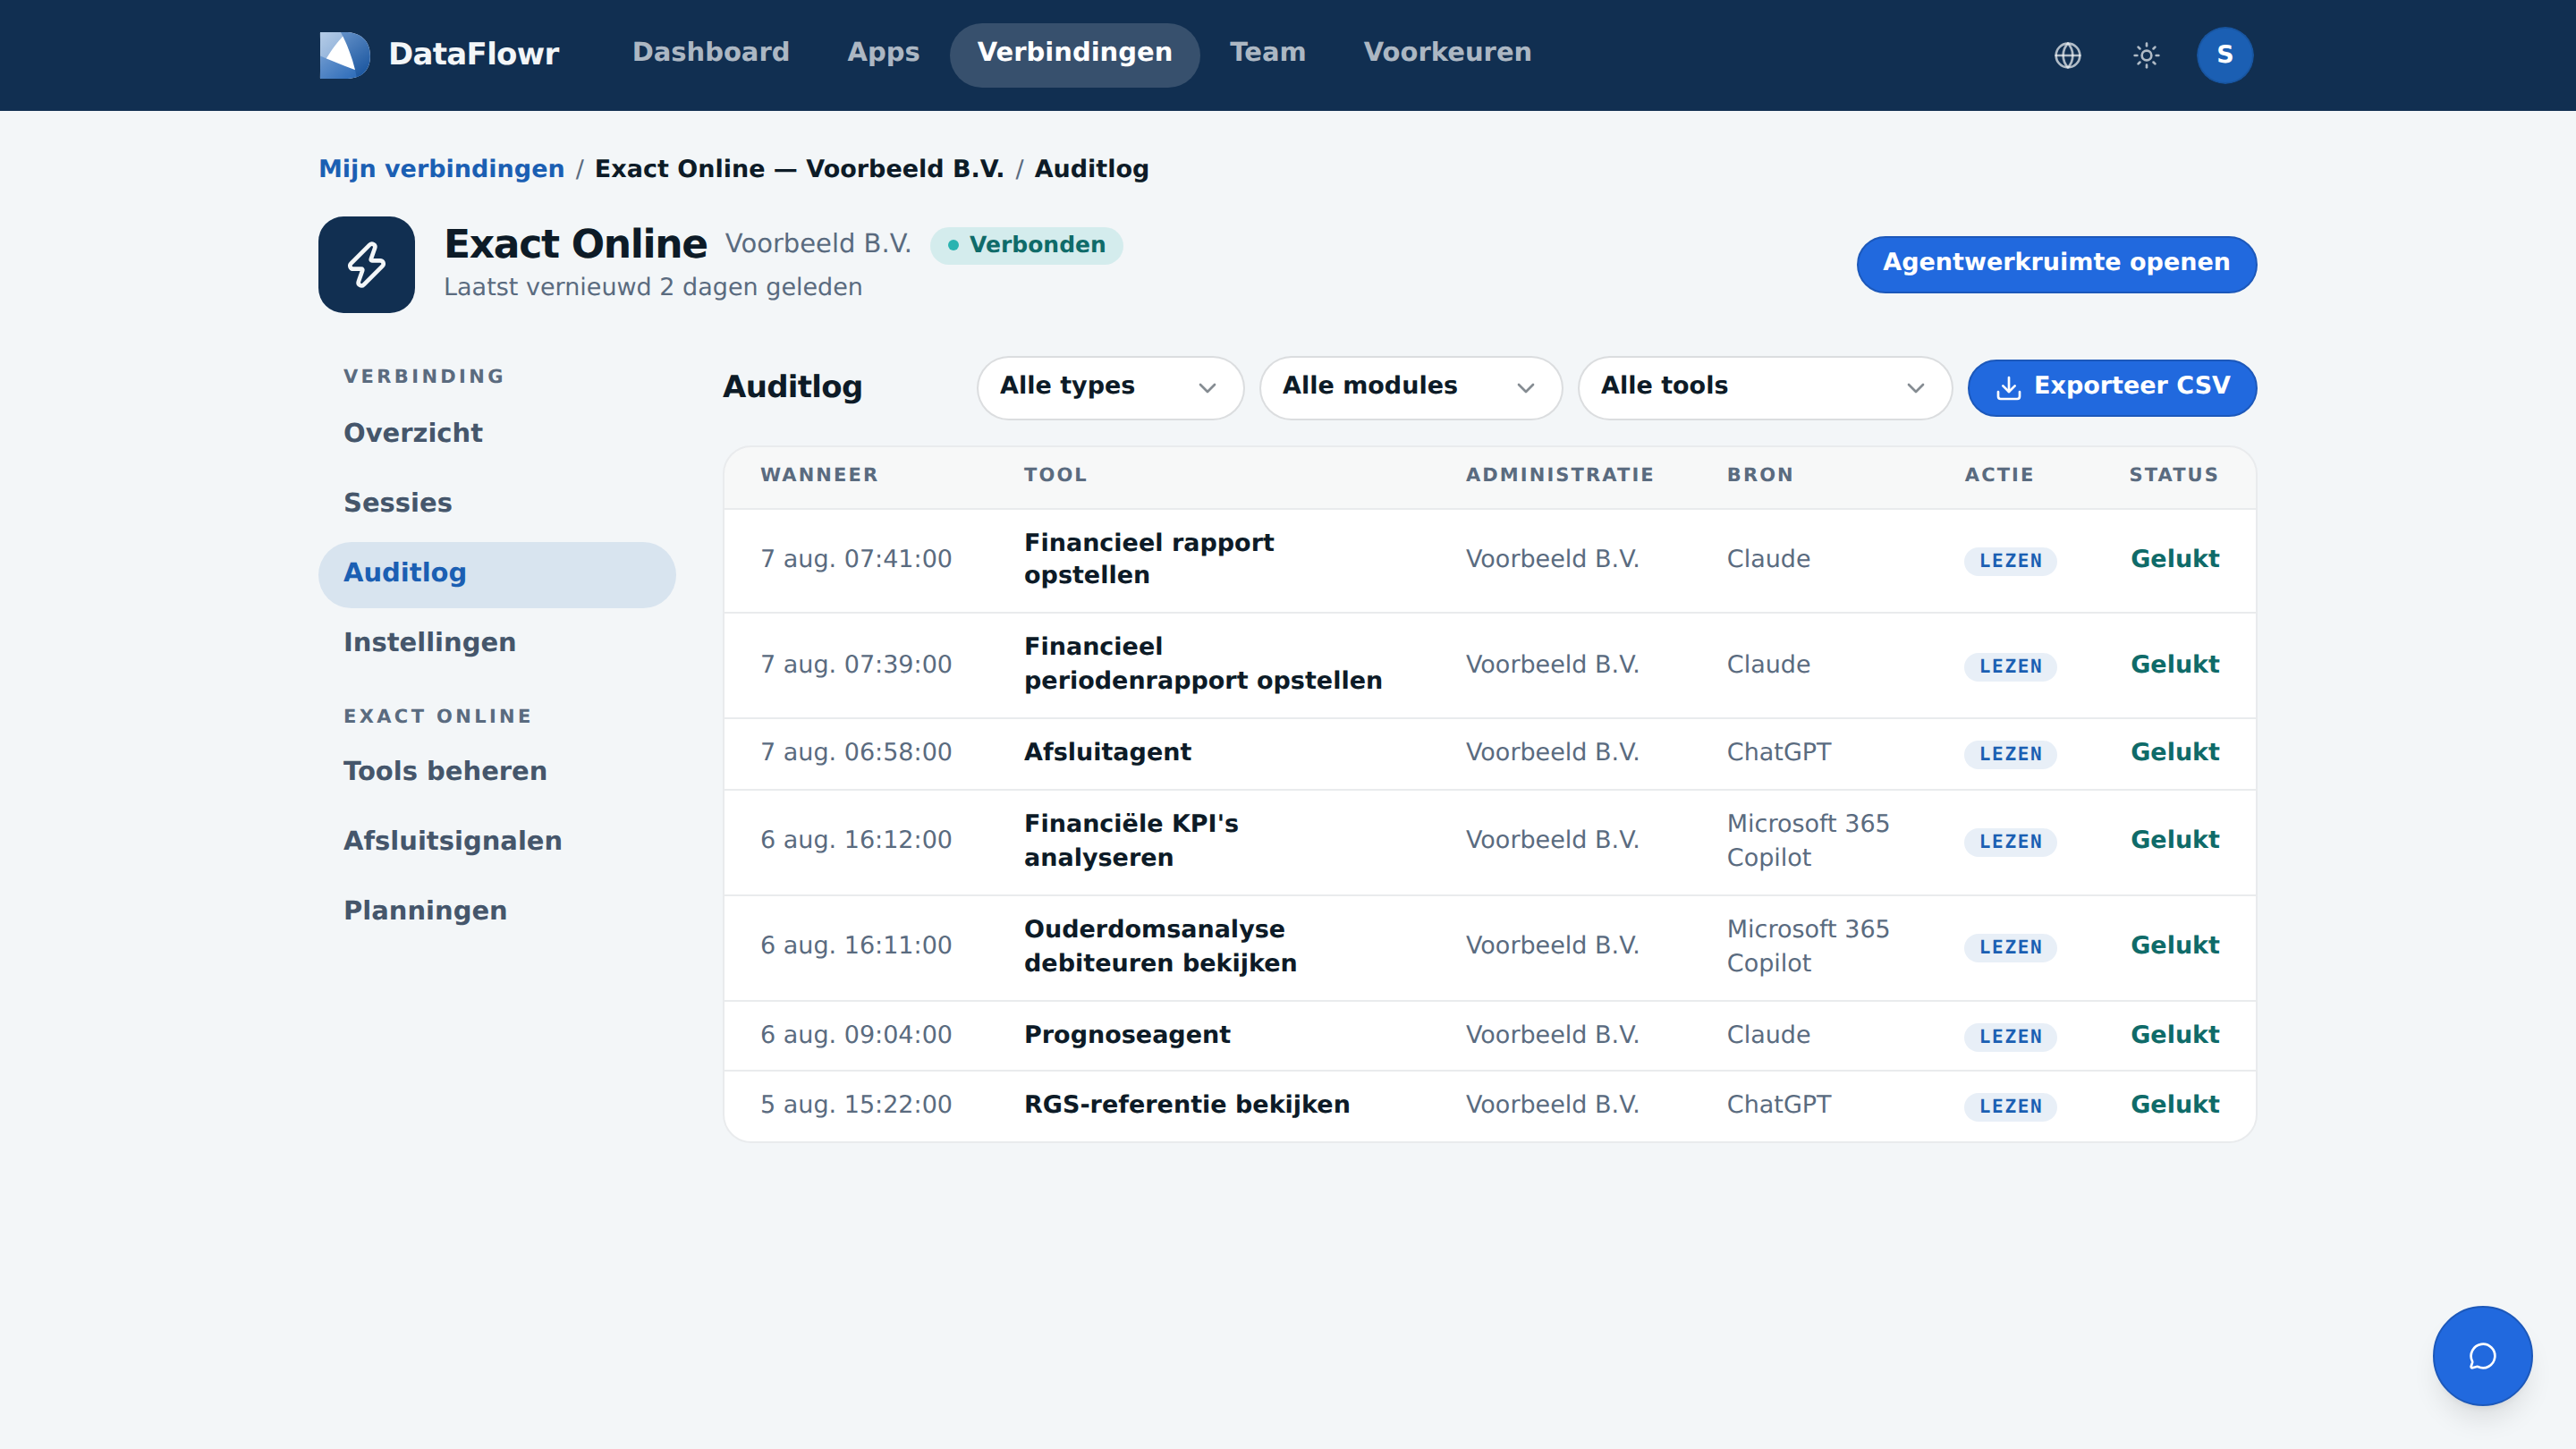Select 'Financieel periodenrapport opstellen' entry
2576x1449 pixels.
point(1203,664)
